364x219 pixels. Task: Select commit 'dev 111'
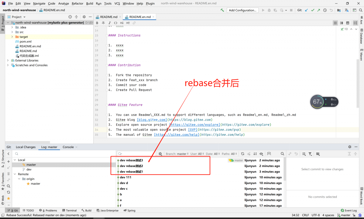(x=125, y=178)
